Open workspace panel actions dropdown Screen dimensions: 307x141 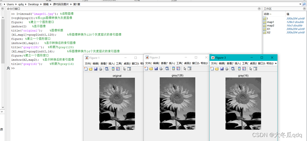[304, 9]
